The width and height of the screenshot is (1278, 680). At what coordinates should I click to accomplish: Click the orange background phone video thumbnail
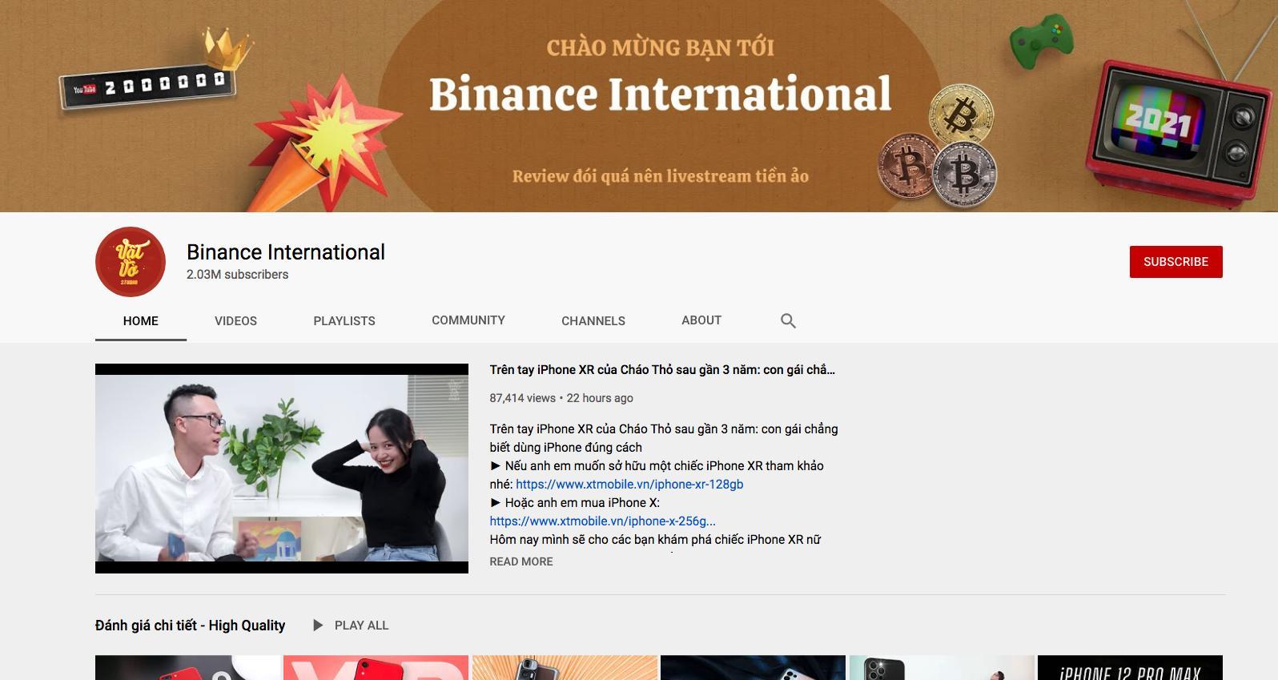[565, 668]
